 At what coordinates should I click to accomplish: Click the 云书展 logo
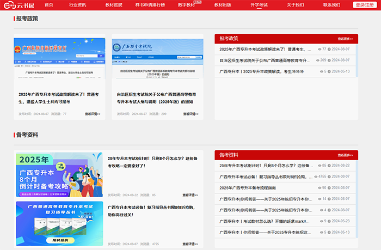point(18,5)
